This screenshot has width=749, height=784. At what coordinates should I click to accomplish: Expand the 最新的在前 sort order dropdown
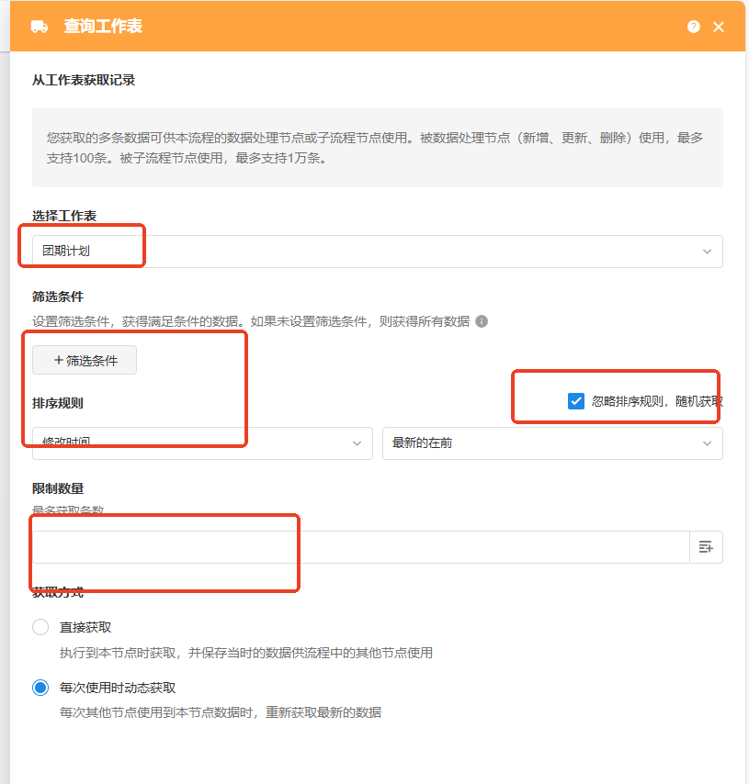pos(551,443)
